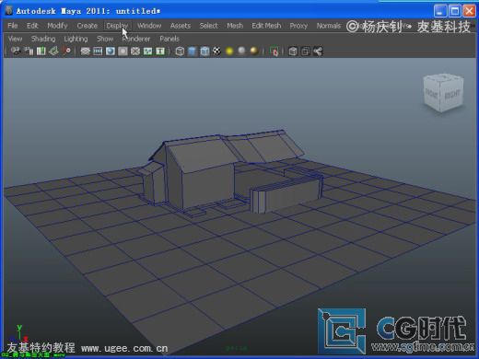Screen dimensions: 479x359
Task: Open the Edit Mesh menu
Action: point(266,26)
